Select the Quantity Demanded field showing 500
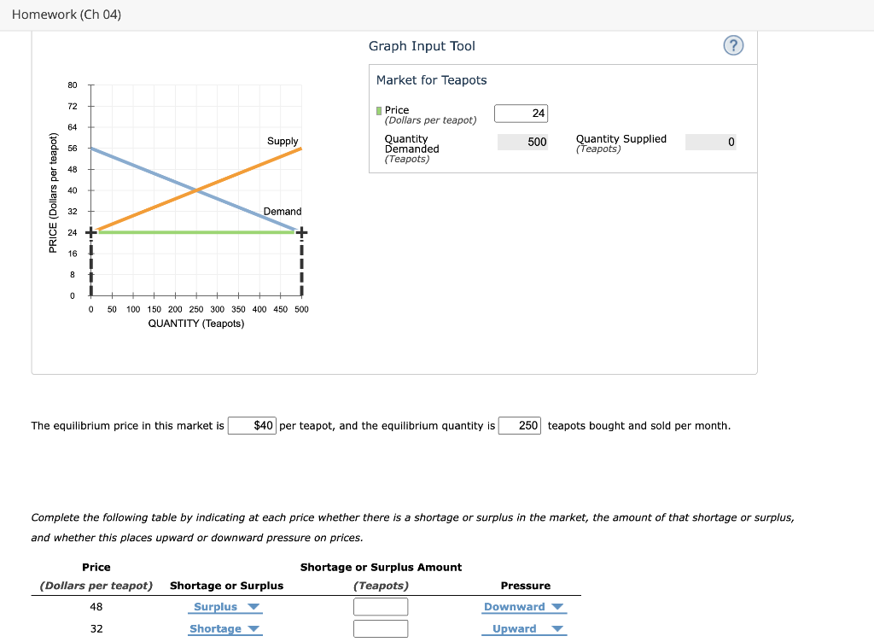This screenshot has width=874, height=642. coord(521,142)
